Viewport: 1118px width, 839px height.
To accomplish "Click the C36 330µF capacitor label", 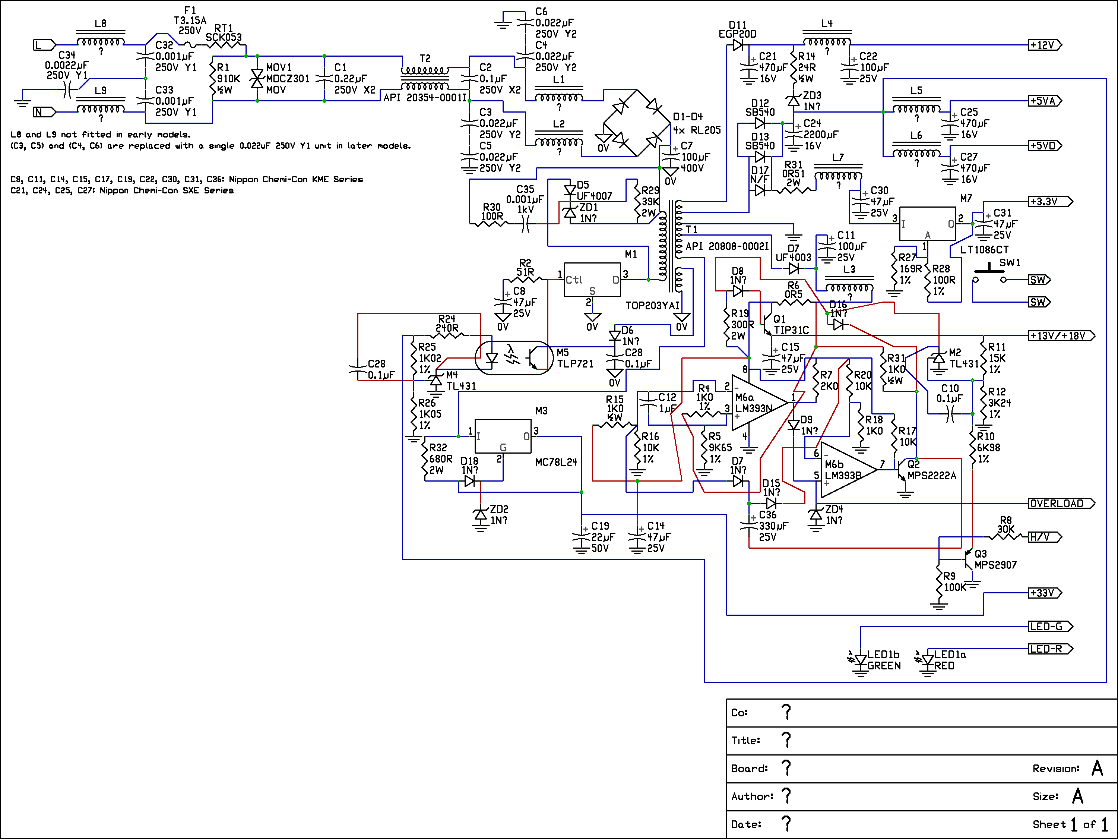I will 773,526.
